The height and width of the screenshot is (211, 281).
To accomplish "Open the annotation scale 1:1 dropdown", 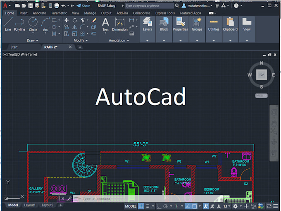I will (x=227, y=206).
